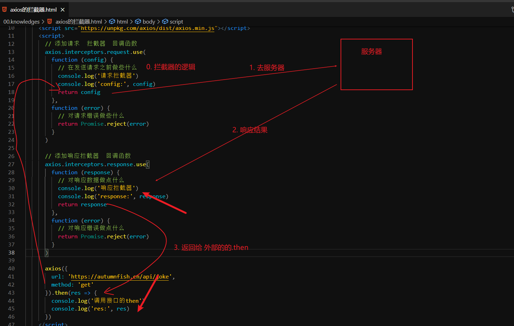The image size is (514, 326).
Task: Click the HTML5 file icon in the breadcrumb
Action: (x=50, y=21)
